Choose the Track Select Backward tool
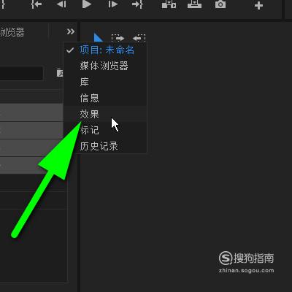This screenshot has width=292, height=292. (x=139, y=38)
